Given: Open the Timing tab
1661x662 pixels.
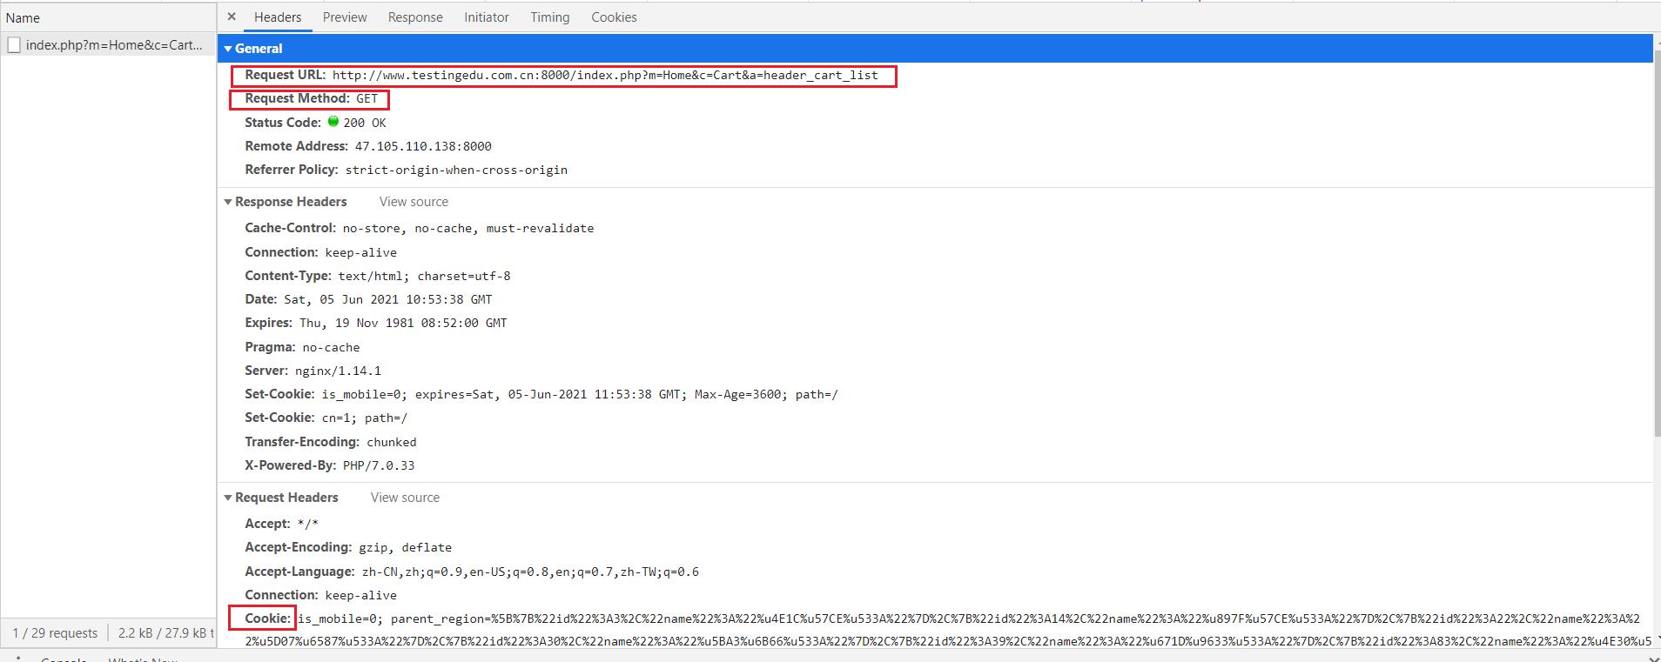Looking at the screenshot, I should click(550, 17).
